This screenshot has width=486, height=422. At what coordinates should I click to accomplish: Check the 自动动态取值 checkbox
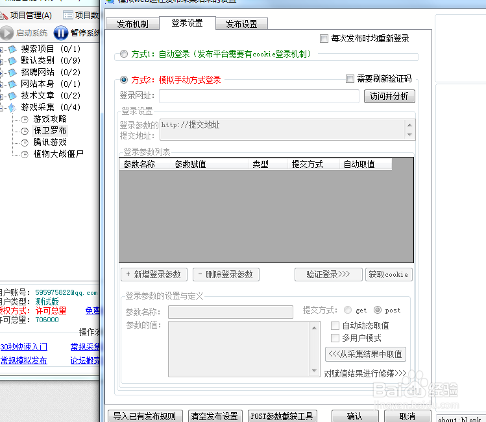click(x=335, y=325)
